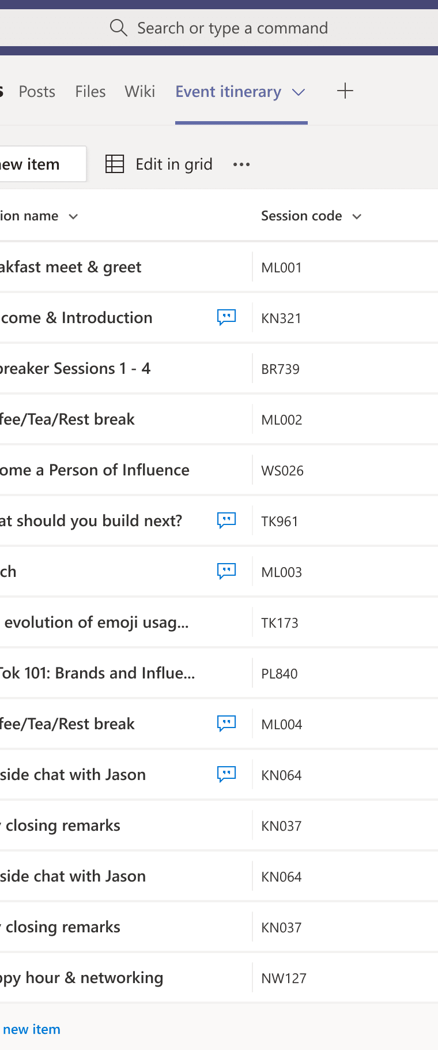The width and height of the screenshot is (438, 1050).
Task: Switch to the Posts tab
Action: click(x=37, y=92)
